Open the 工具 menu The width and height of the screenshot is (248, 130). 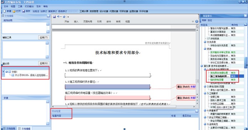coord(20,6)
